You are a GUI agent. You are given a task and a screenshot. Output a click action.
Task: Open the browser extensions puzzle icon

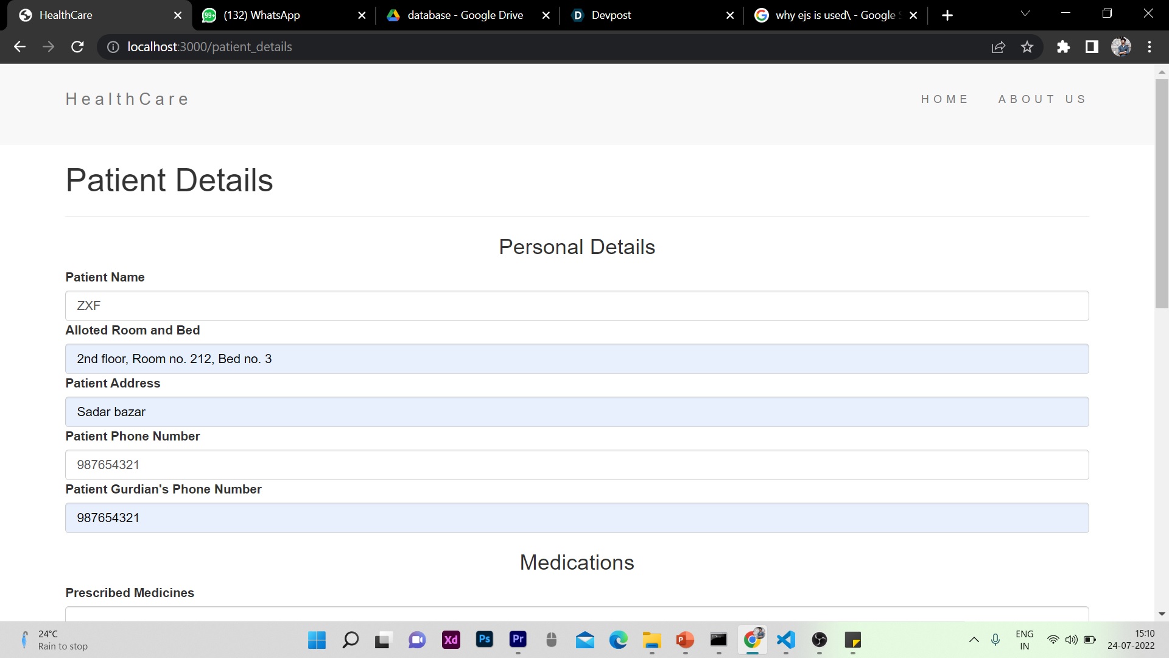(1063, 47)
